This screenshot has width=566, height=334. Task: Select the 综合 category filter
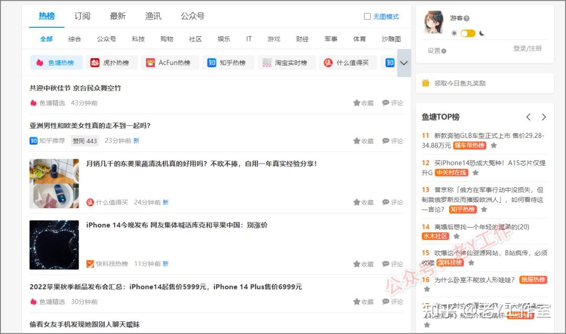[x=74, y=39]
